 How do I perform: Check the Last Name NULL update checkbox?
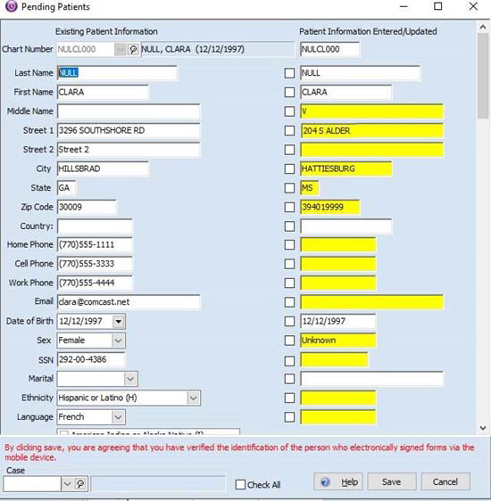click(289, 73)
